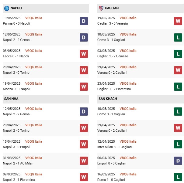The image size is (184, 183).
Task: Click the L badge for Cagliari 1-2 Udinese
Action: pos(178,54)
